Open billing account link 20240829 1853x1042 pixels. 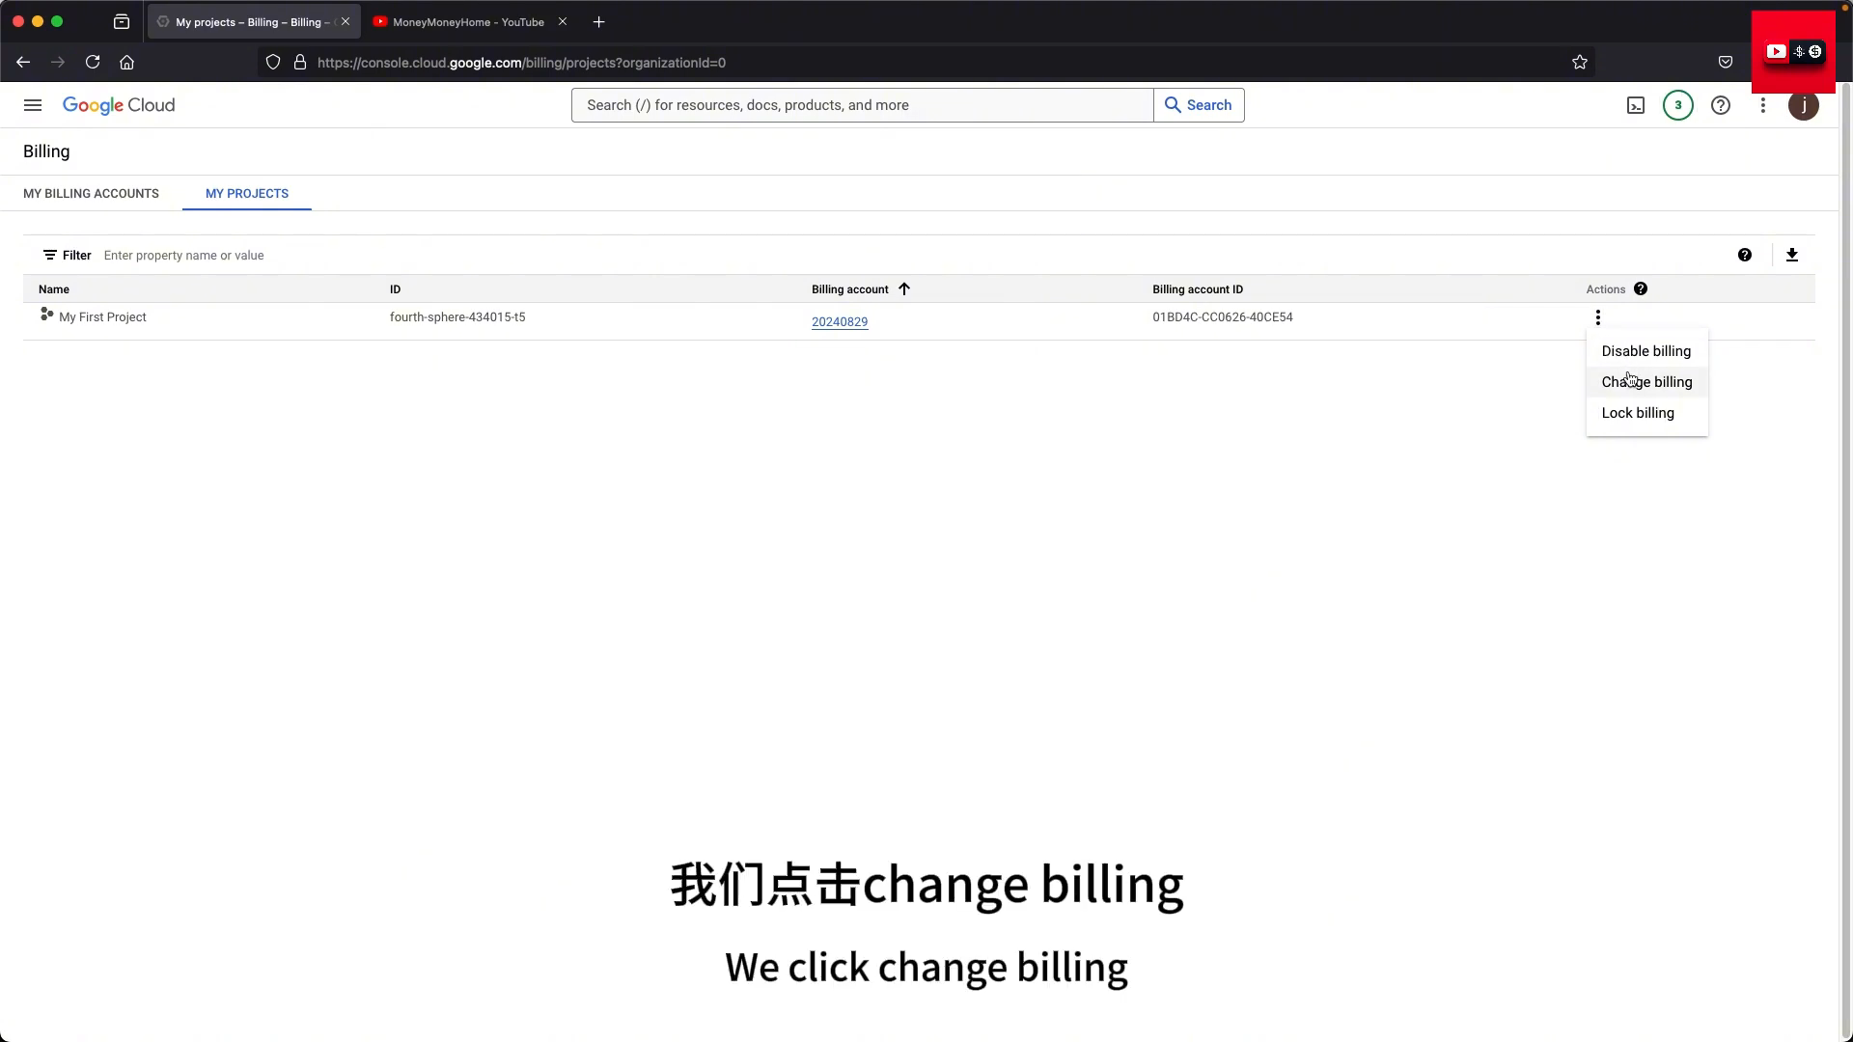(x=840, y=322)
